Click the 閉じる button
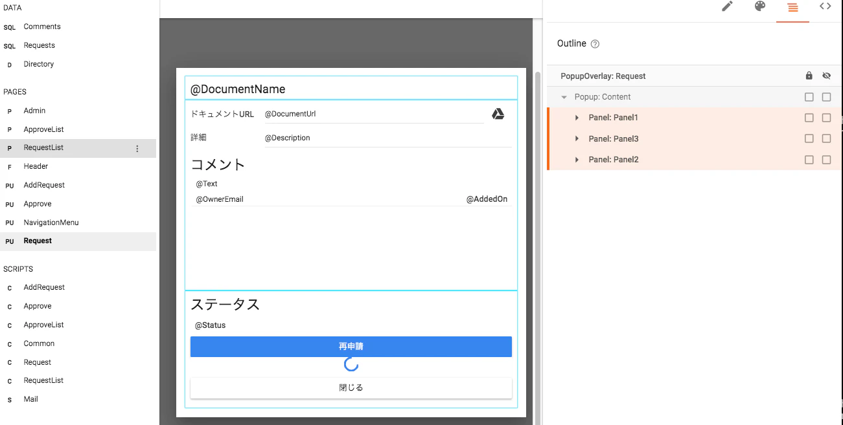 click(351, 388)
